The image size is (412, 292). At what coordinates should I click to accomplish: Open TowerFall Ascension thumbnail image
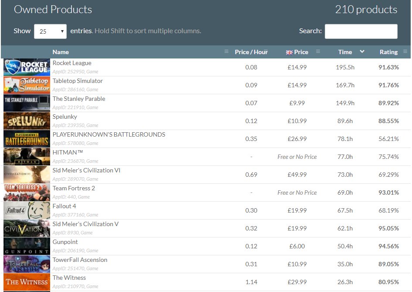pos(27,264)
